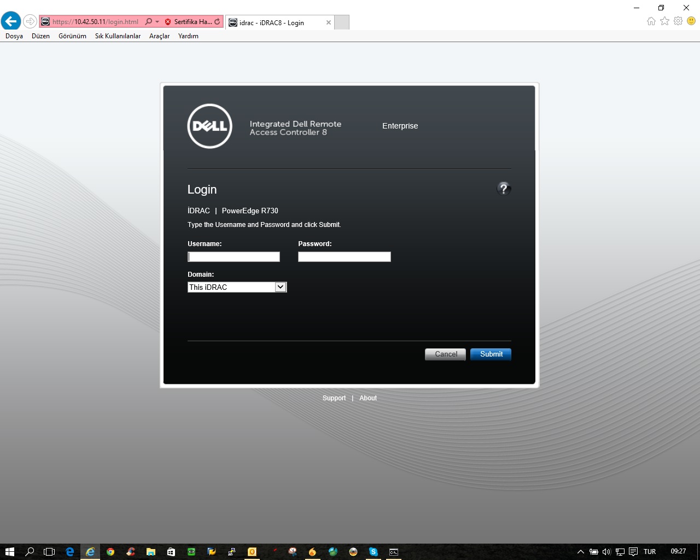The height and width of the screenshot is (560, 700).
Task: Open the address bar autocomplete dropdown arrow
Action: [157, 22]
